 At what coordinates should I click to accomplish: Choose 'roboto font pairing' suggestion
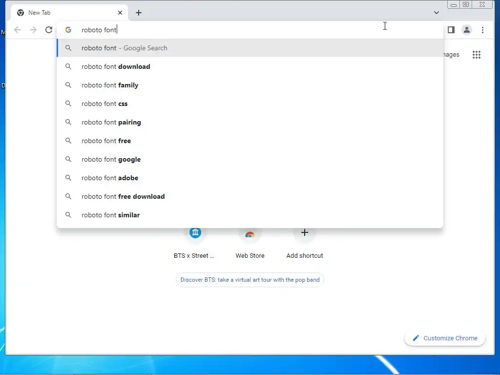(250, 122)
